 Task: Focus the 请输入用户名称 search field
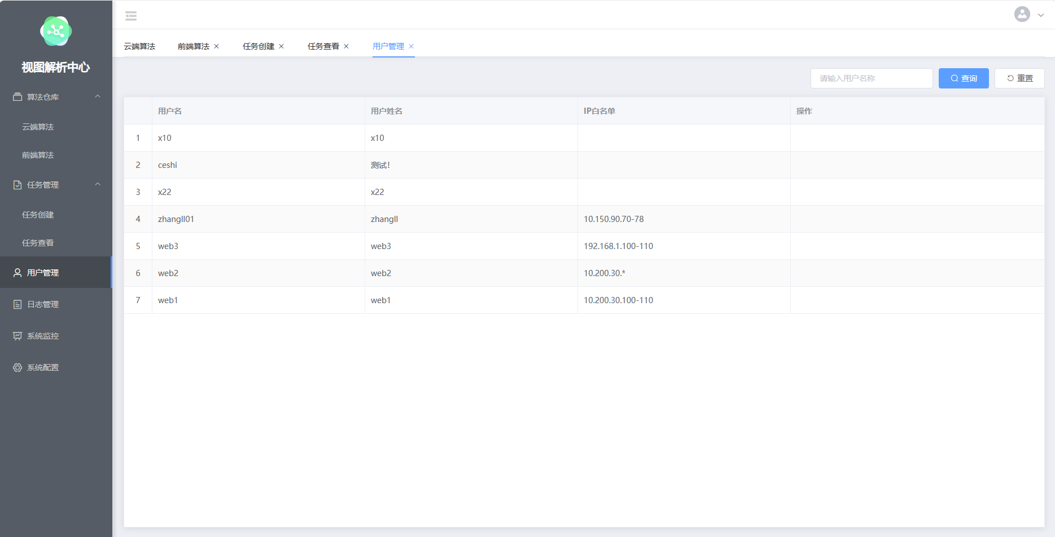[x=872, y=78]
